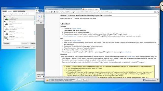163x91 pixels.
Task: Open a new browser tab
Action: pos(101,9)
